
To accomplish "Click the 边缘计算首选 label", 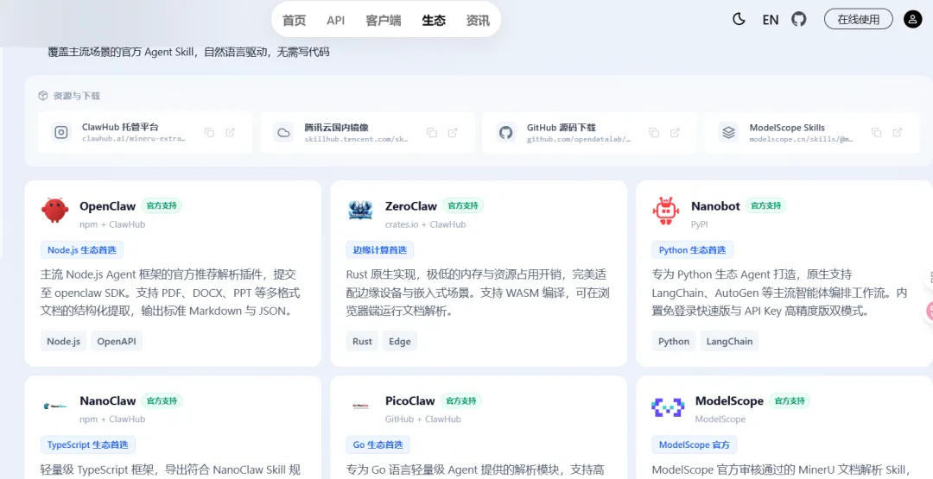I will click(x=379, y=249).
